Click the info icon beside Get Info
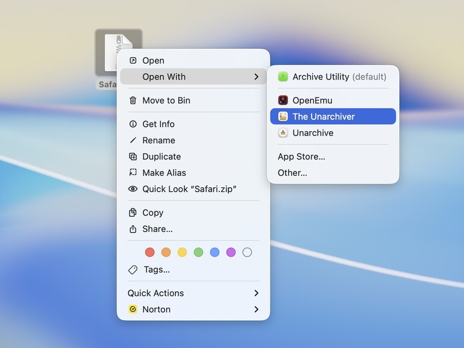Viewport: 464px width, 348px height. point(133,124)
